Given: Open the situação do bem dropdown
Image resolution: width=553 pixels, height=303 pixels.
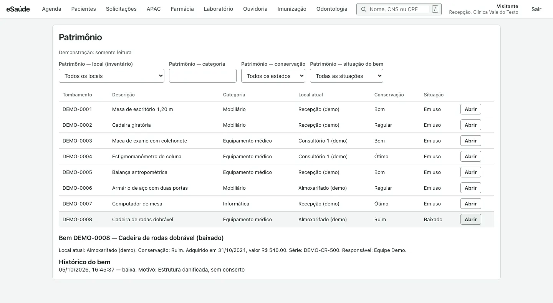Looking at the screenshot, I should point(346,76).
